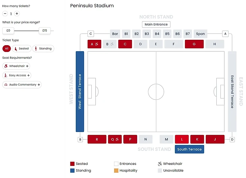Select the Standing ticket type
Screen dimensions: 246x178
pos(43,49)
